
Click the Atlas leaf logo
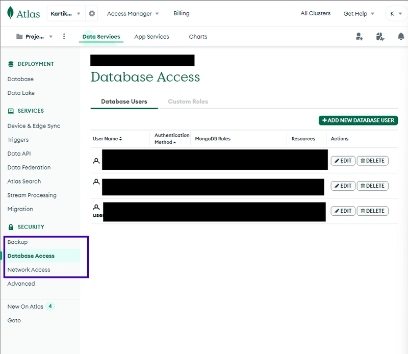(10, 12)
